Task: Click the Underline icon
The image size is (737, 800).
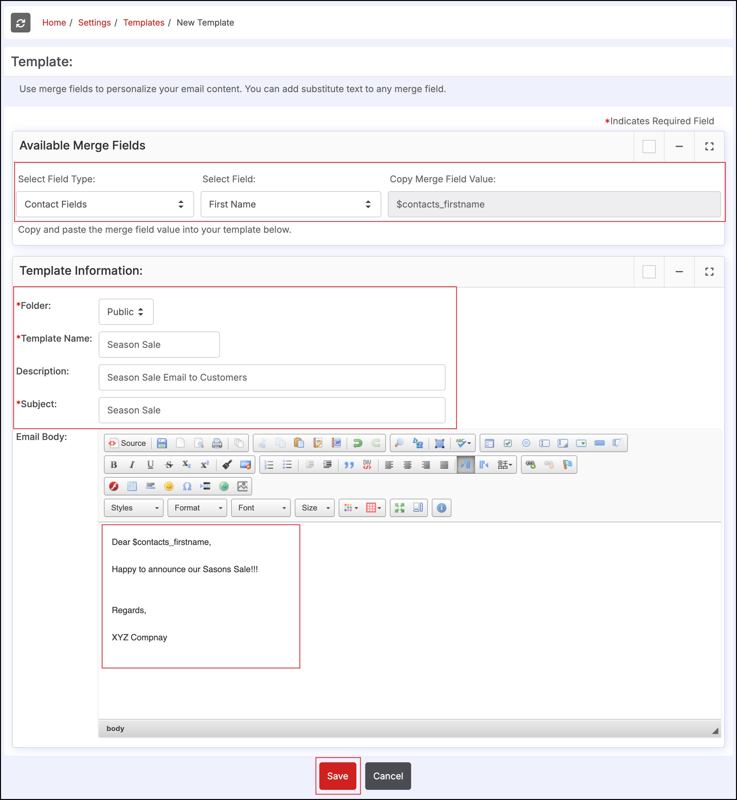Action: [x=150, y=465]
